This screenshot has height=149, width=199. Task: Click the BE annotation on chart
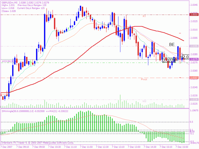(x=172, y=44)
